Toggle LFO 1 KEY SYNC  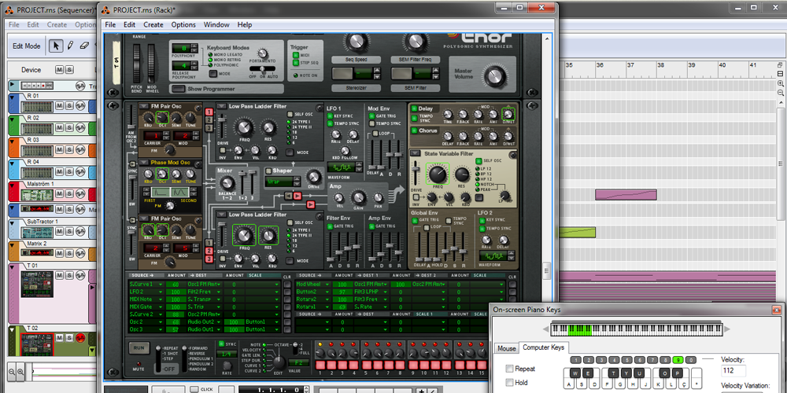click(331, 116)
